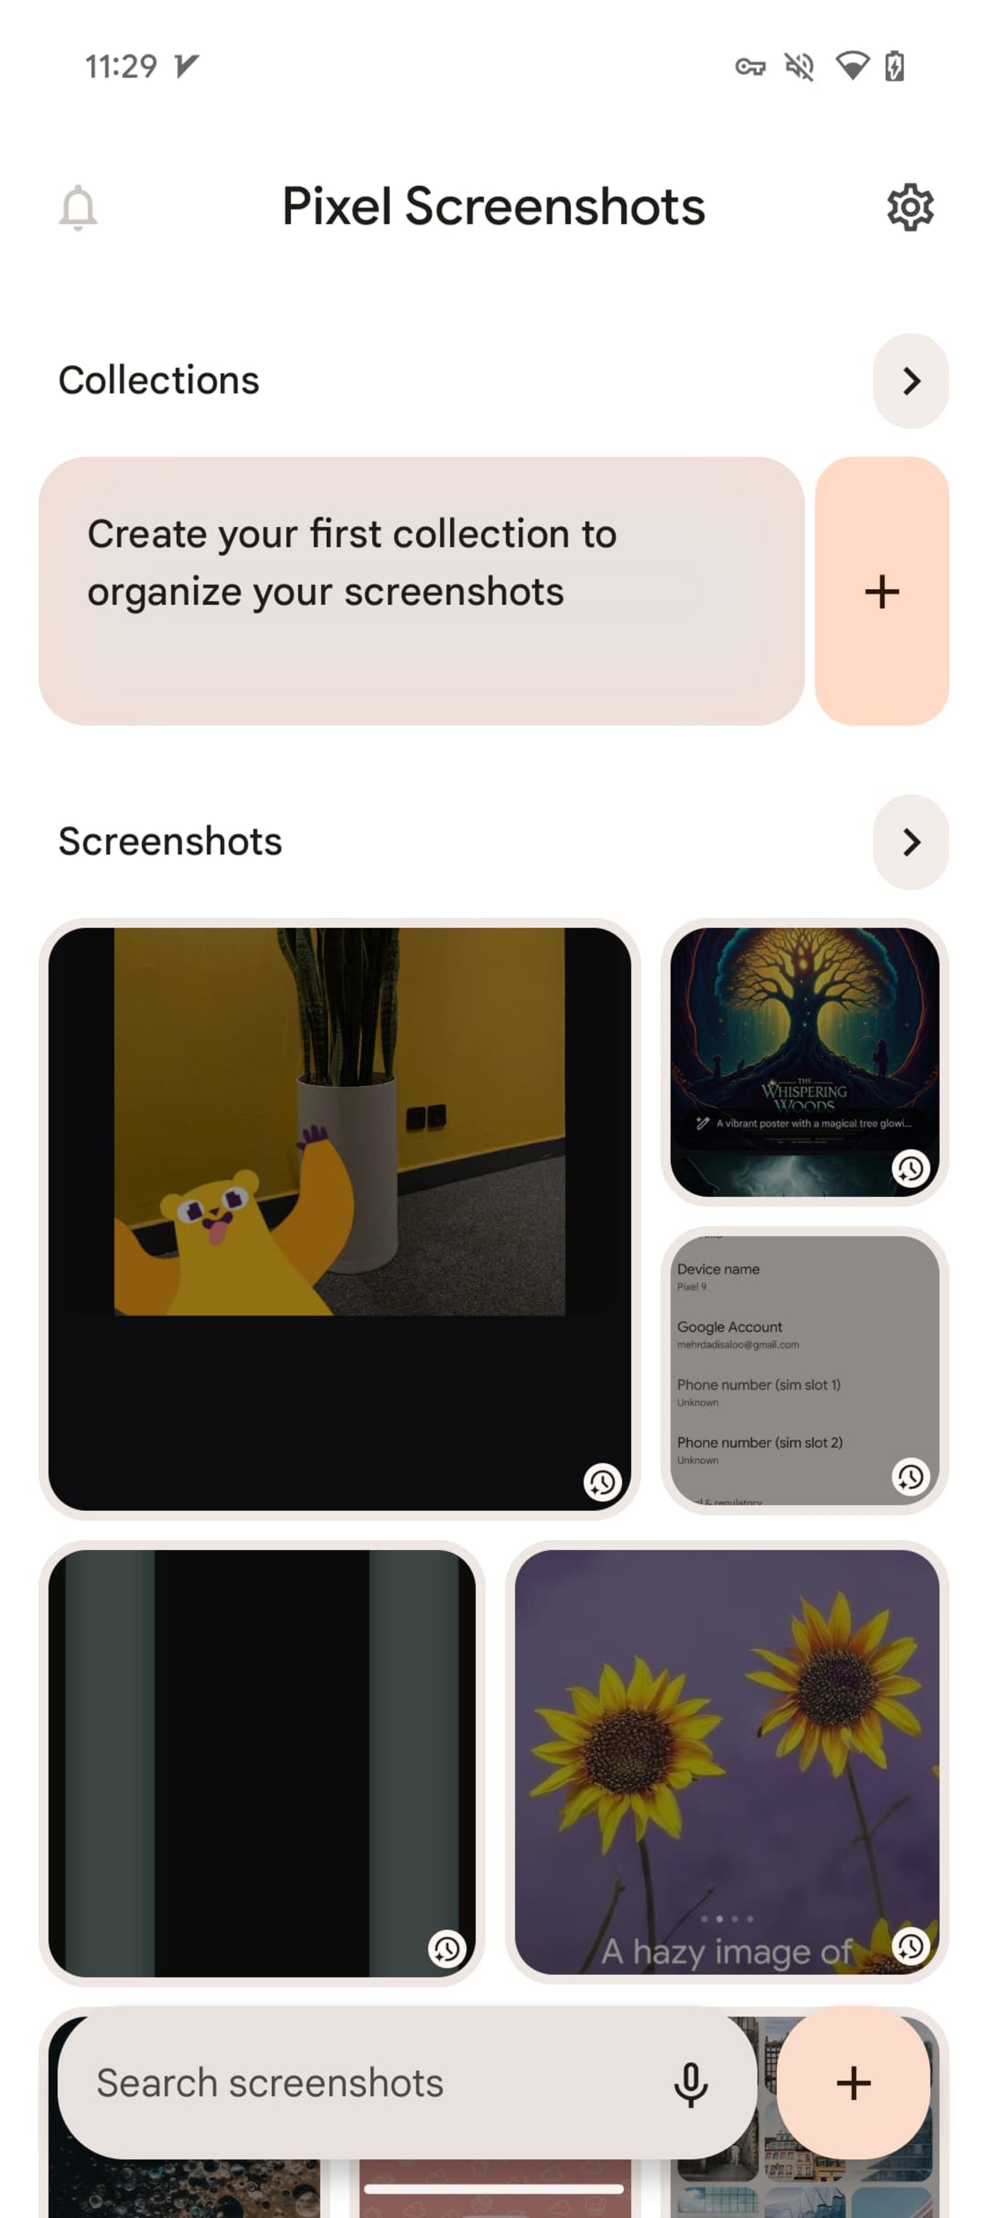
Task: Open the device info screenshot
Action: click(801, 1358)
